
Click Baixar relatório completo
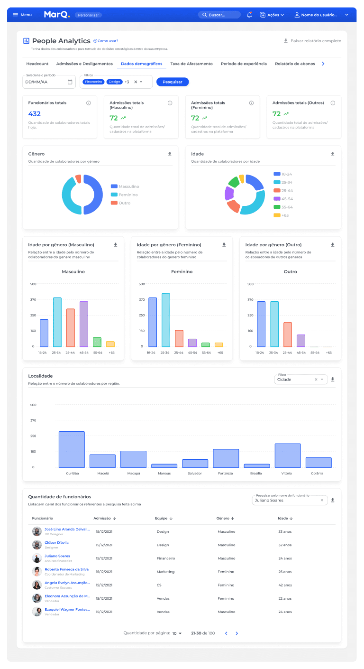312,41
